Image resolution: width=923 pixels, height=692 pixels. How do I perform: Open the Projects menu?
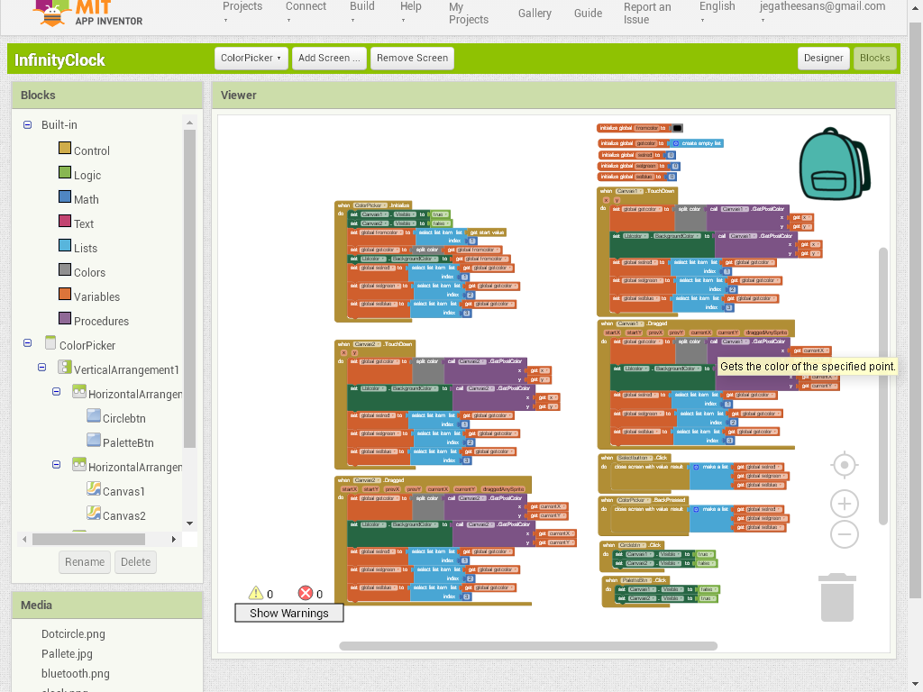coord(242,12)
